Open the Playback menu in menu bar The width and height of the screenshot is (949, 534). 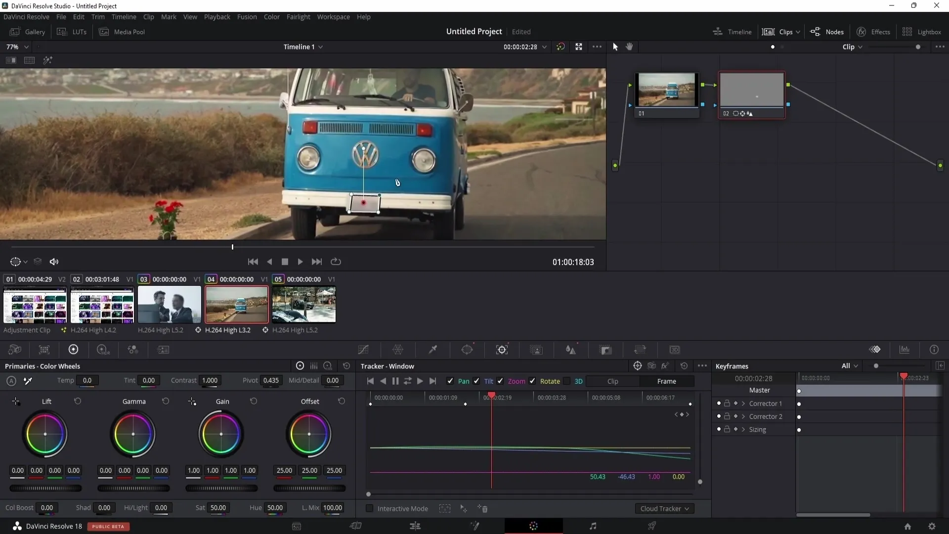click(217, 16)
